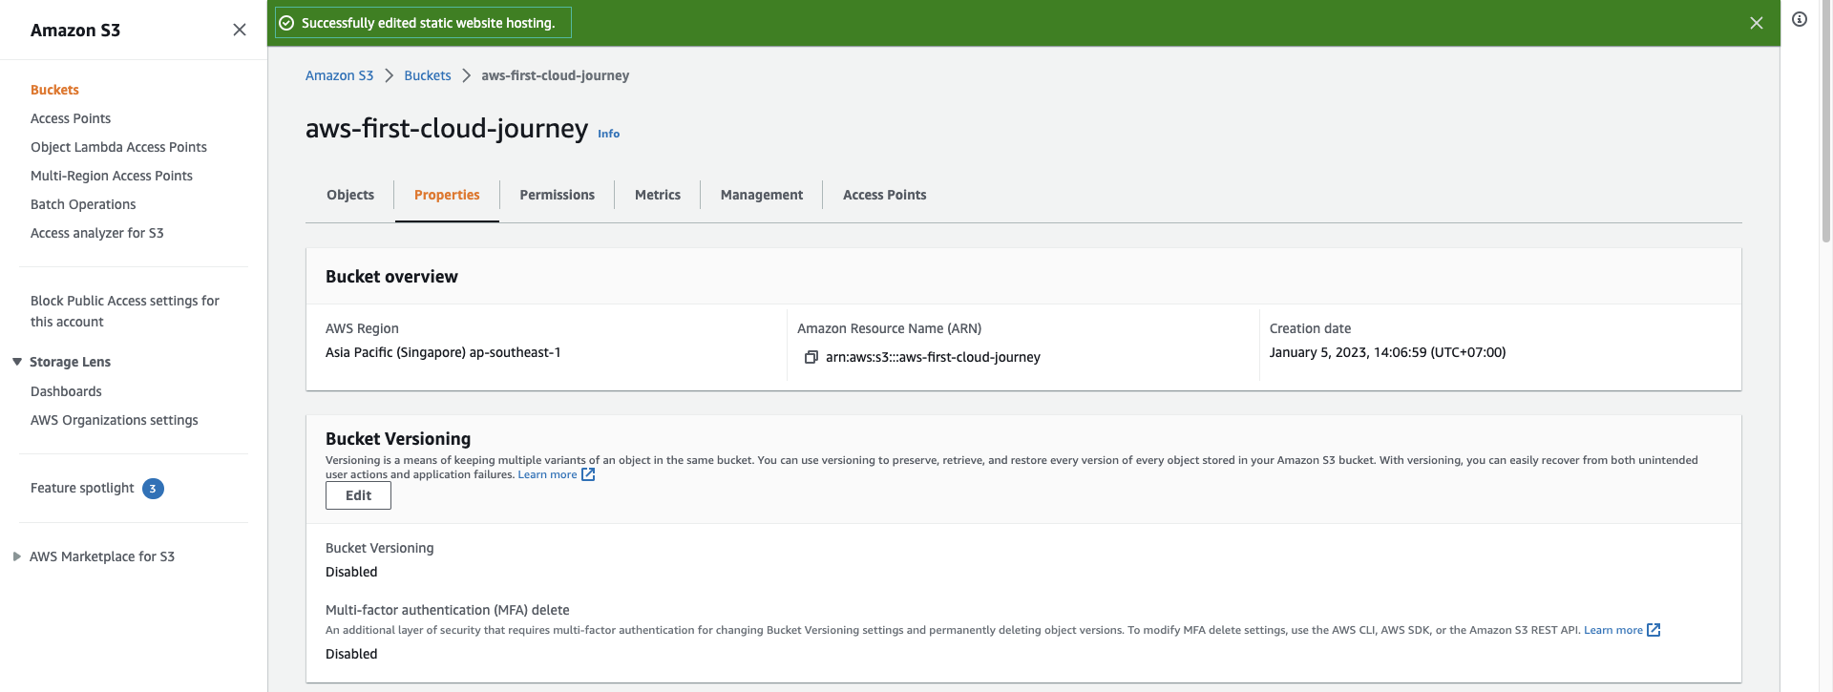Open Info link next to bucket name
The height and width of the screenshot is (692, 1833).
coord(608,134)
